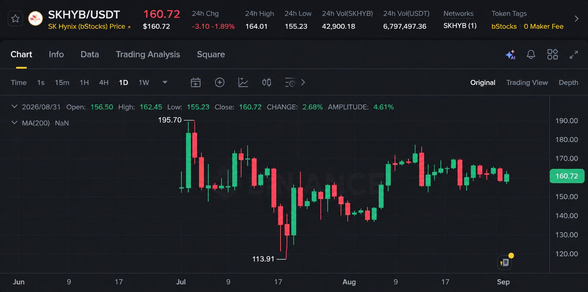Click the 113.91 low price marker
This screenshot has height=292, width=588.
tap(263, 259)
